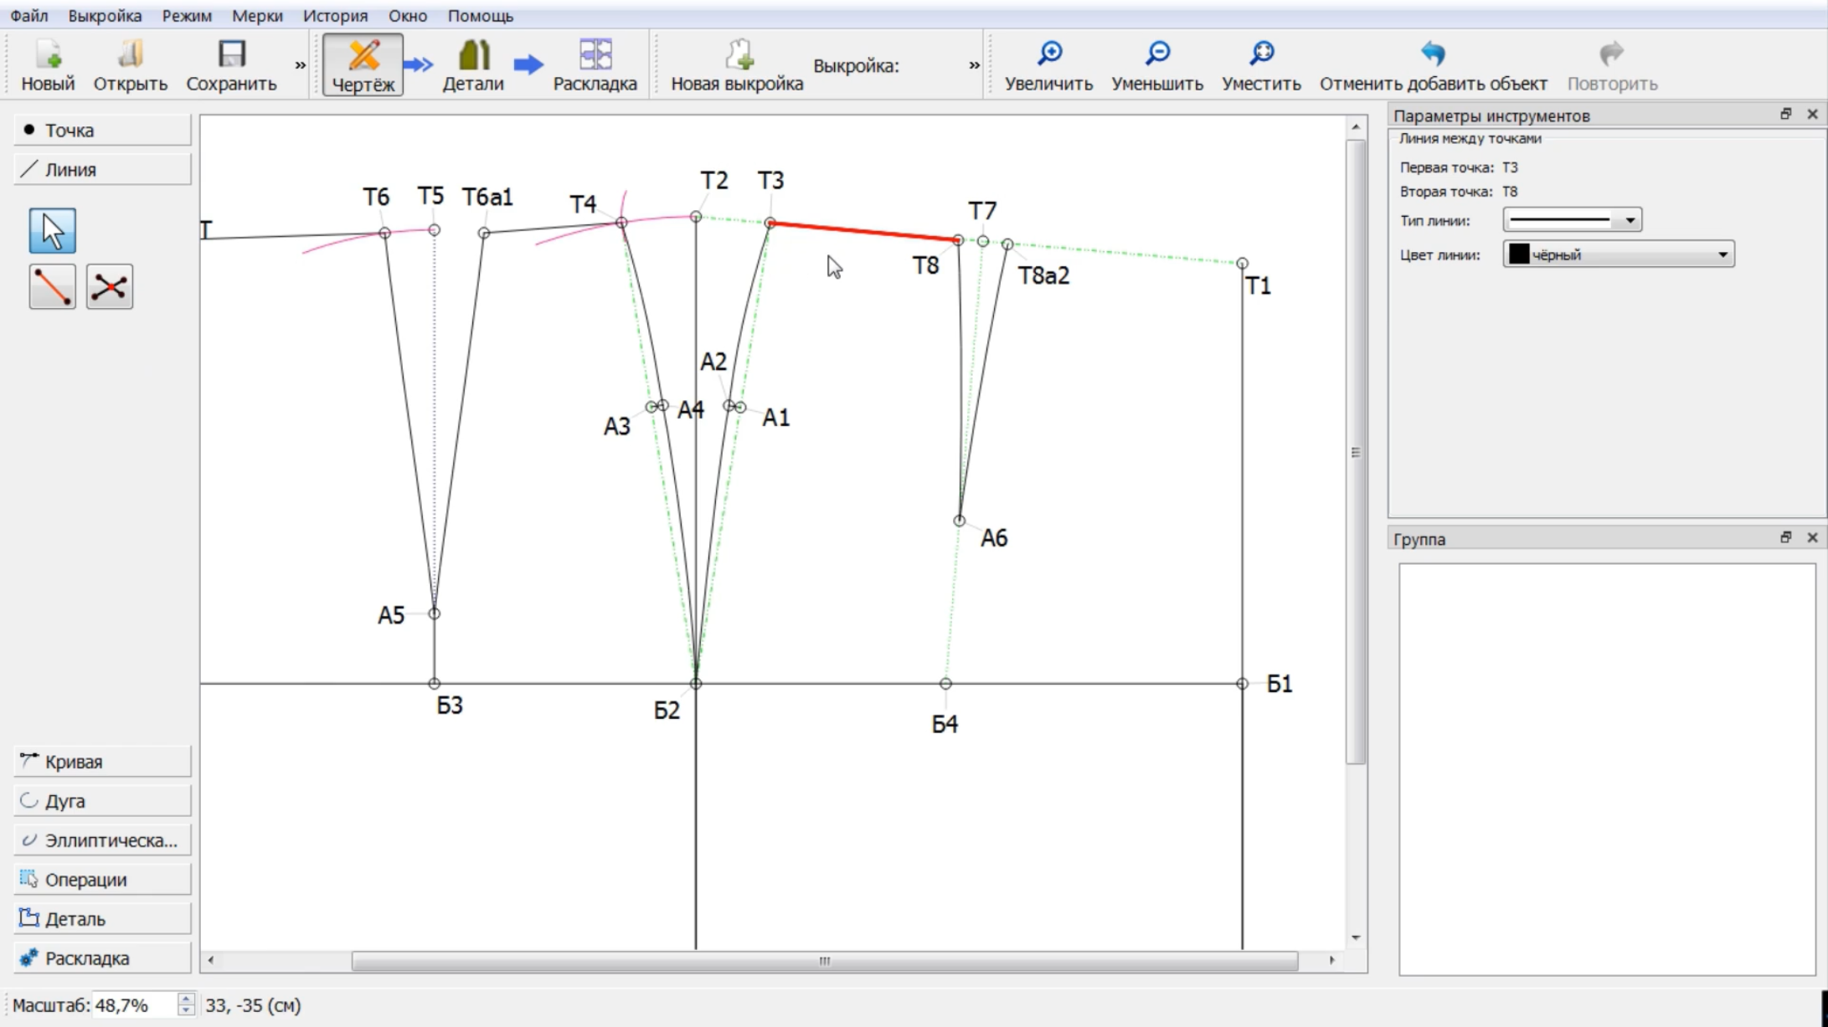Zoom in with Увеличить

(1048, 65)
